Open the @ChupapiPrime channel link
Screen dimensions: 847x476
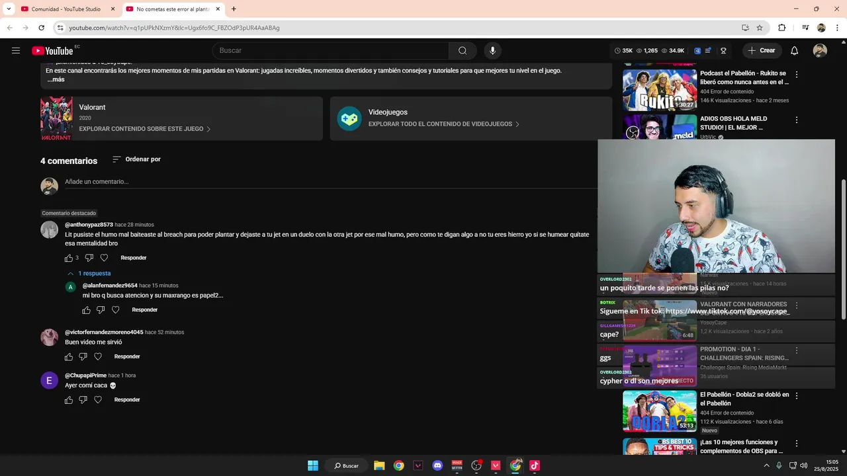click(85, 376)
